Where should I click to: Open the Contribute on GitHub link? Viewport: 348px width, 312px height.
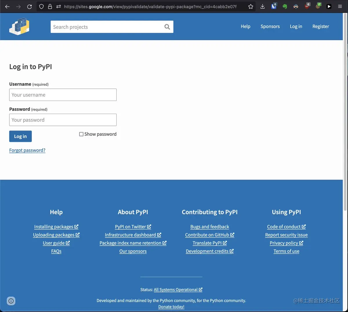pos(210,235)
